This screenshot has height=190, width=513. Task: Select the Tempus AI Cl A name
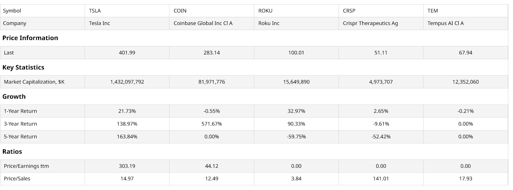445,23
